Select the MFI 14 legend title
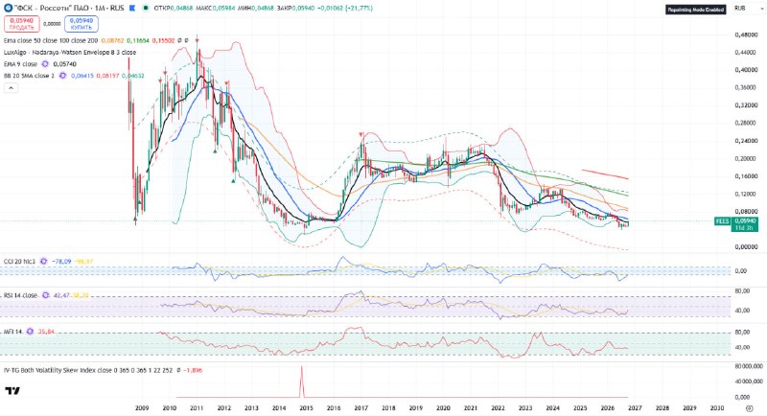 coord(13,332)
